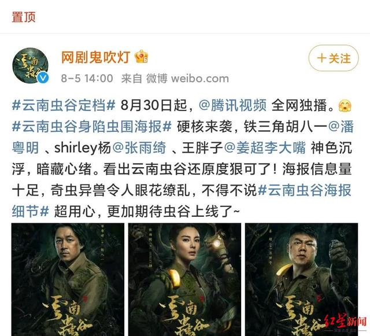
Task: Click the 置顶 pinned label
Action: 24,17
